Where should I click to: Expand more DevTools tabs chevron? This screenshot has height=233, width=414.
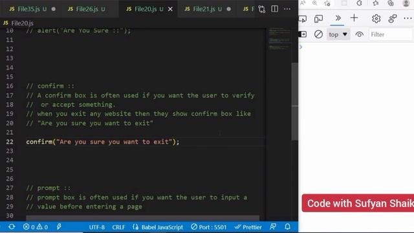coord(338,18)
